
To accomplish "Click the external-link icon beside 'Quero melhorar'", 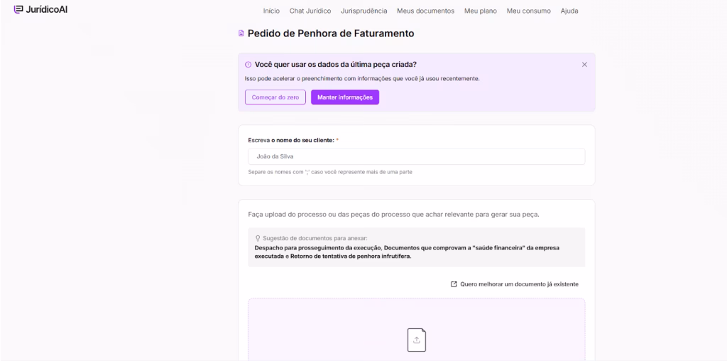I will click(454, 284).
